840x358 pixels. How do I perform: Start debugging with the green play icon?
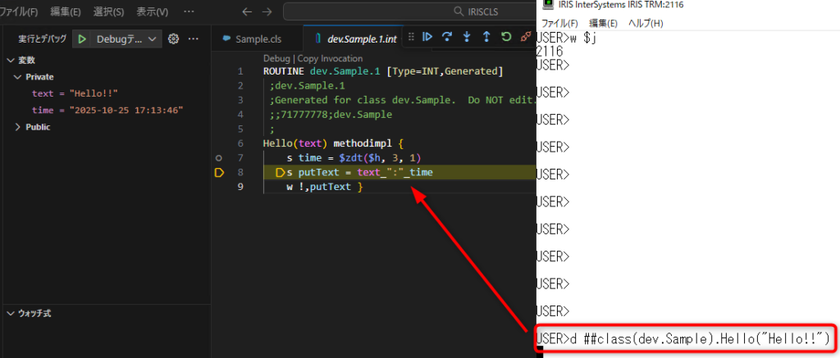[x=82, y=39]
